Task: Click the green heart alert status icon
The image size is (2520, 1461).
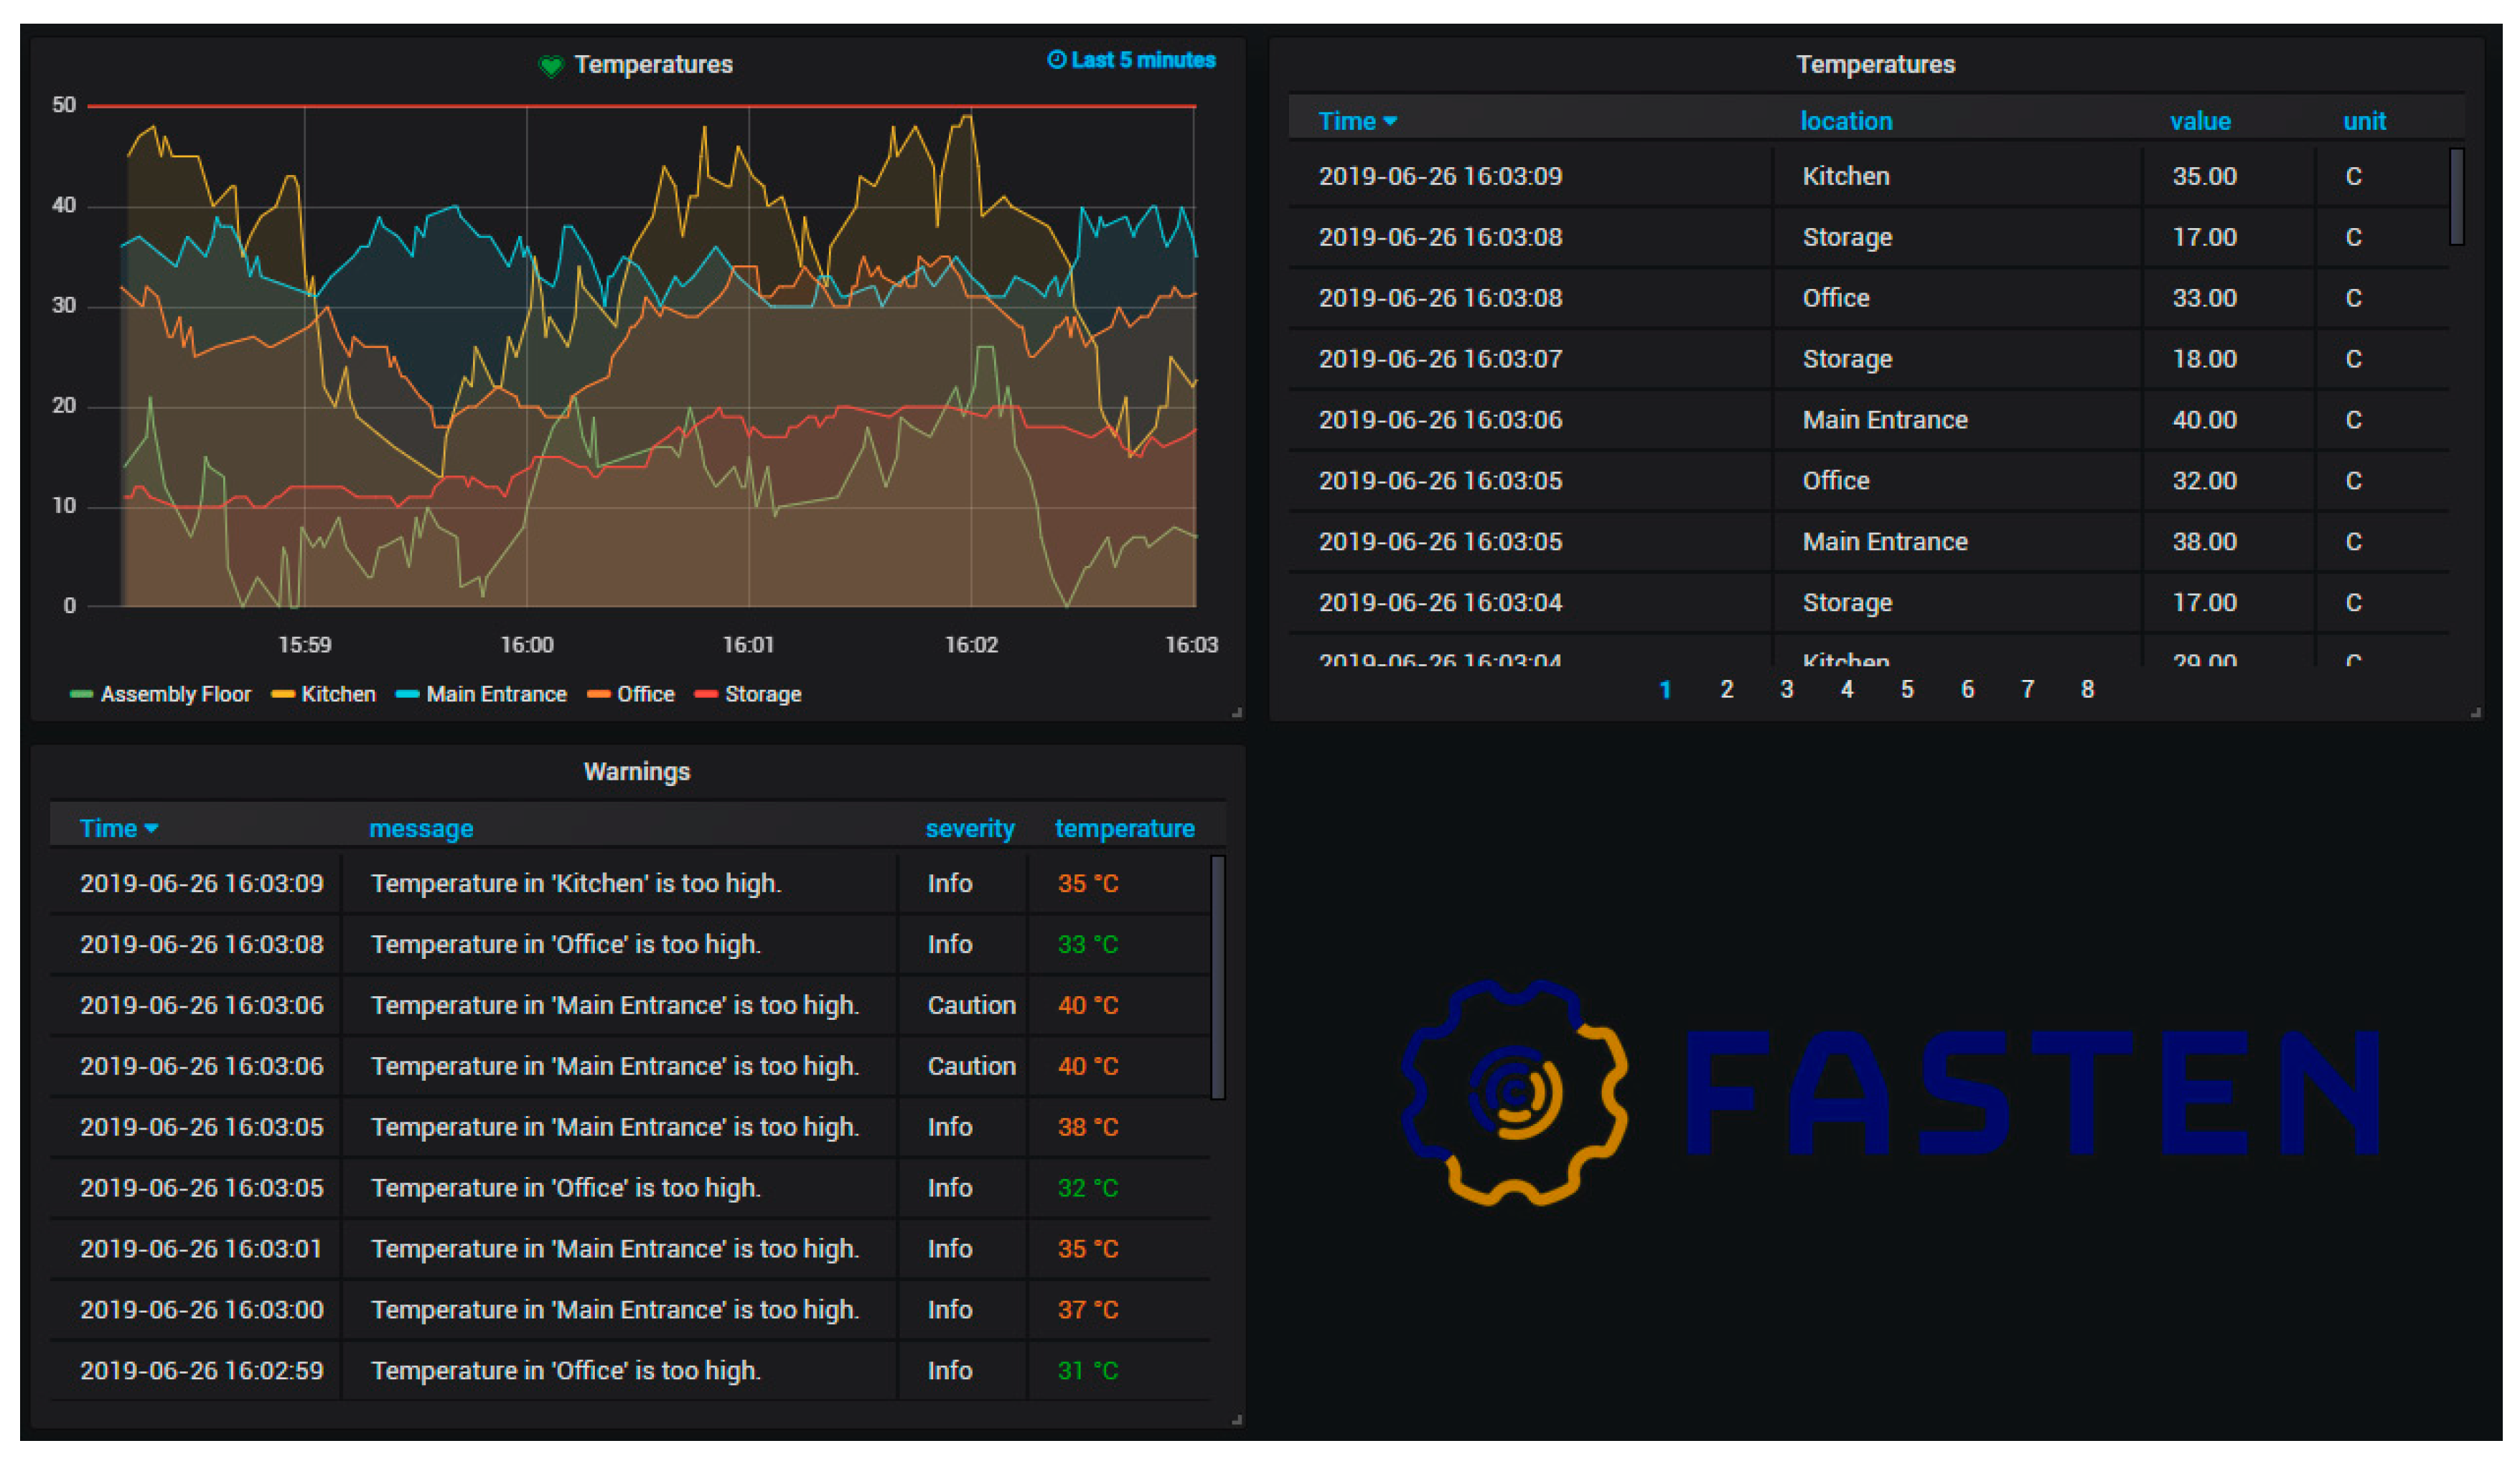Action: point(551,66)
